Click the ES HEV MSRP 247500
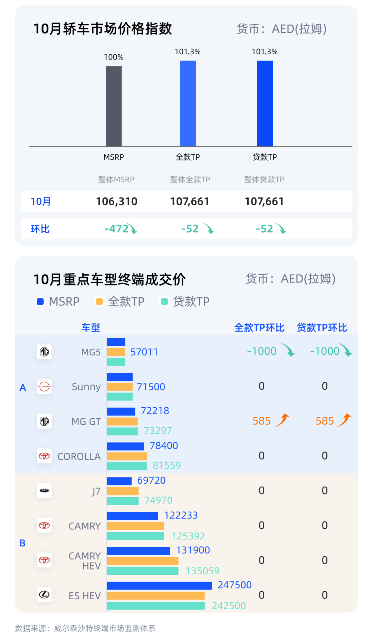Image resolution: width=373 pixels, height=639 pixels. pyautogui.click(x=235, y=585)
